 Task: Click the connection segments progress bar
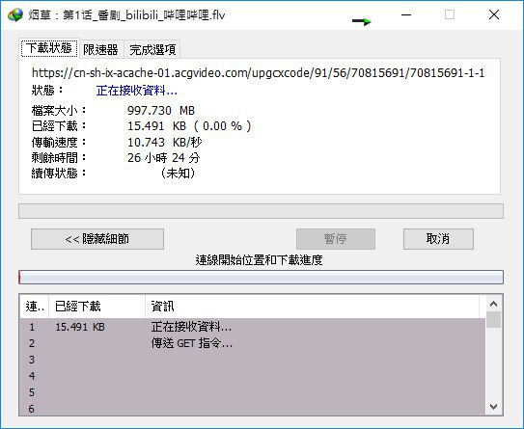point(261,277)
